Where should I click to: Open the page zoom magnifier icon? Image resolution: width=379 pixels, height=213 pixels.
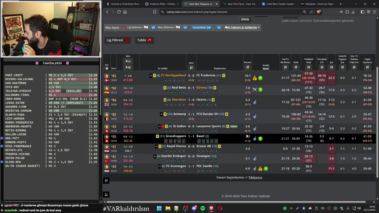(304, 12)
